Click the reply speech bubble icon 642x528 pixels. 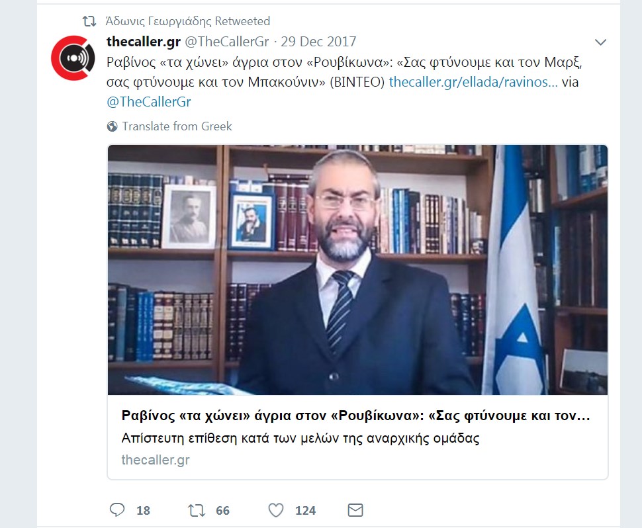click(x=117, y=509)
